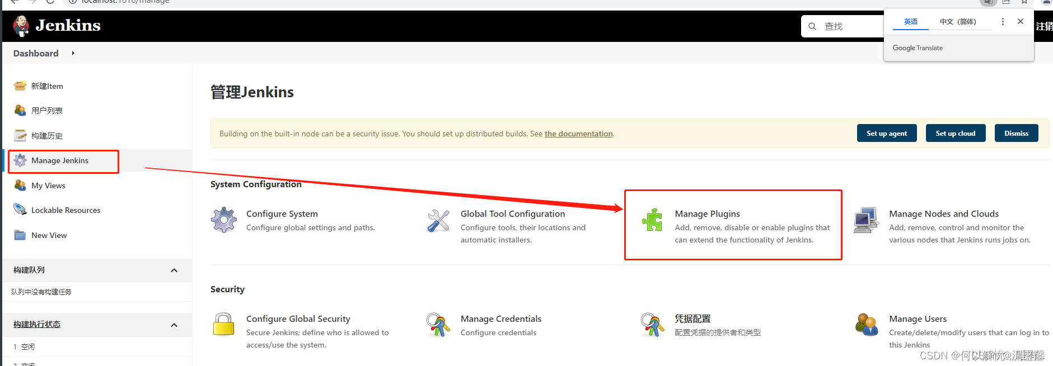Click the Manage Users people icon

[867, 324]
